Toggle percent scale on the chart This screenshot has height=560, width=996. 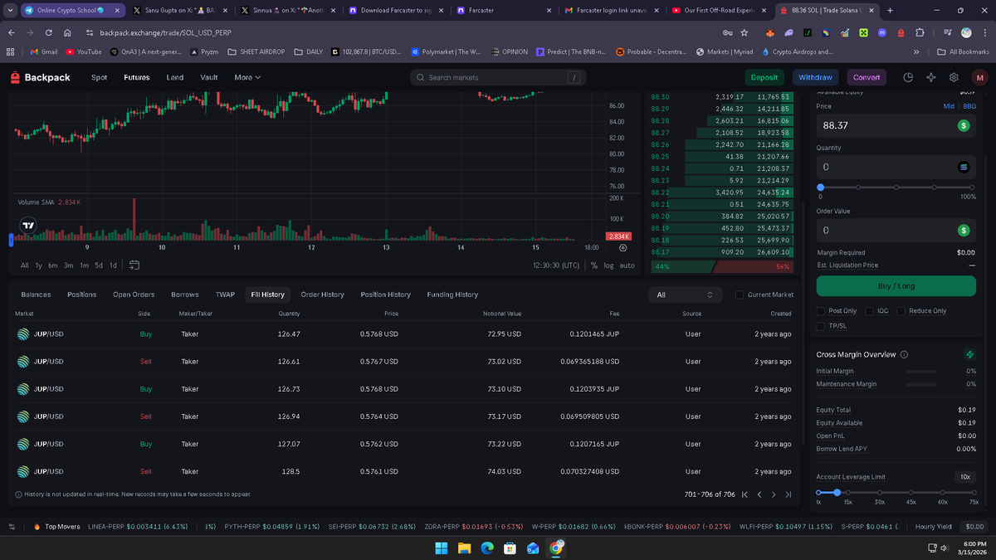click(x=593, y=265)
